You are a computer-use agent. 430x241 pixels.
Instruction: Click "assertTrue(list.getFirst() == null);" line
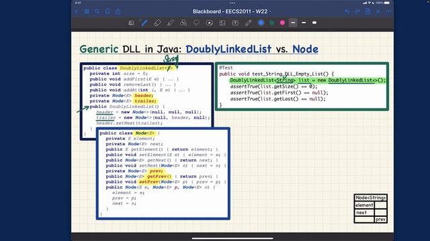[x=279, y=92]
